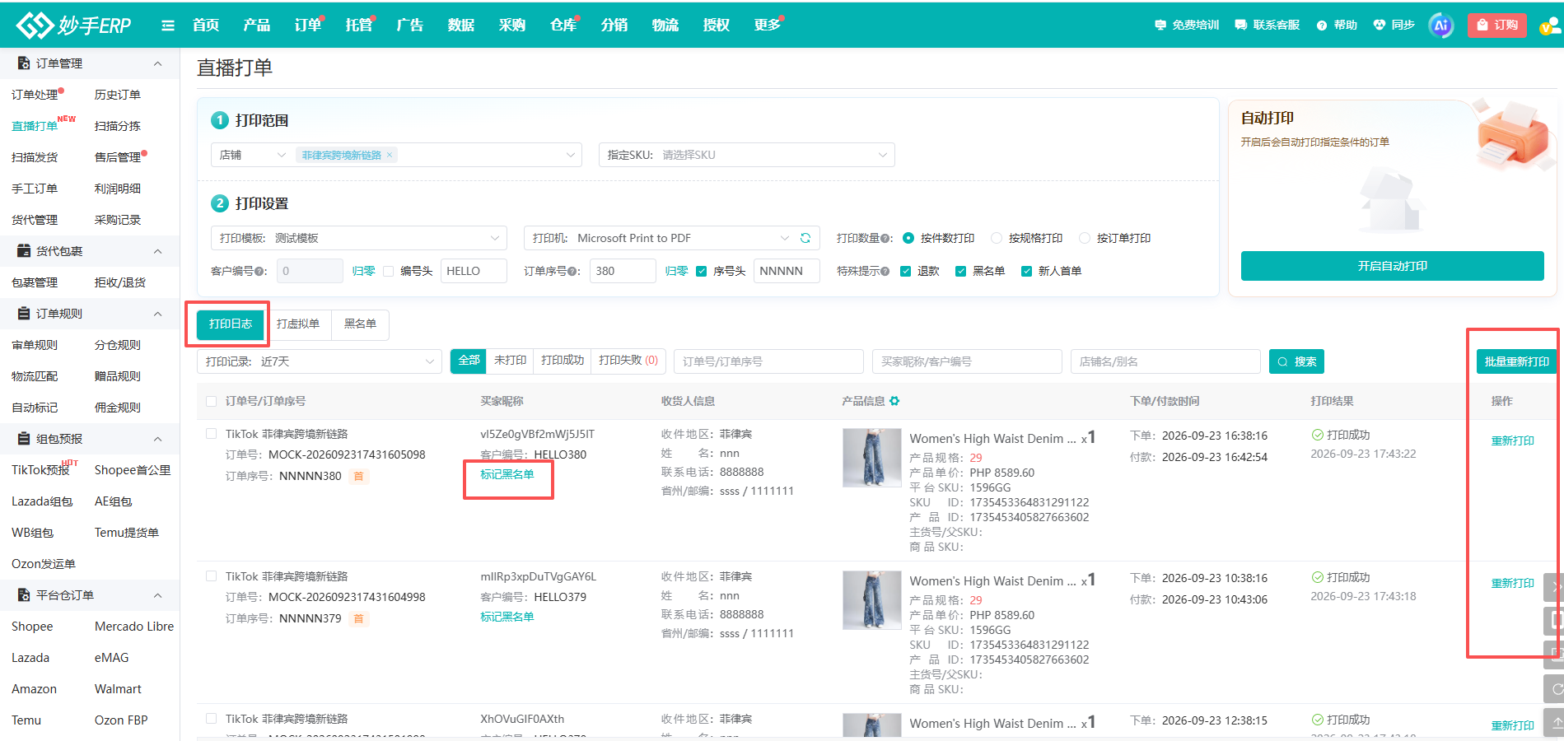Open the 仓库 top menu

click(x=563, y=26)
